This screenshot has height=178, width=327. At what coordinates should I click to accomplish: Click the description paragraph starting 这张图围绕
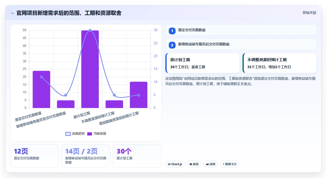click(x=240, y=81)
